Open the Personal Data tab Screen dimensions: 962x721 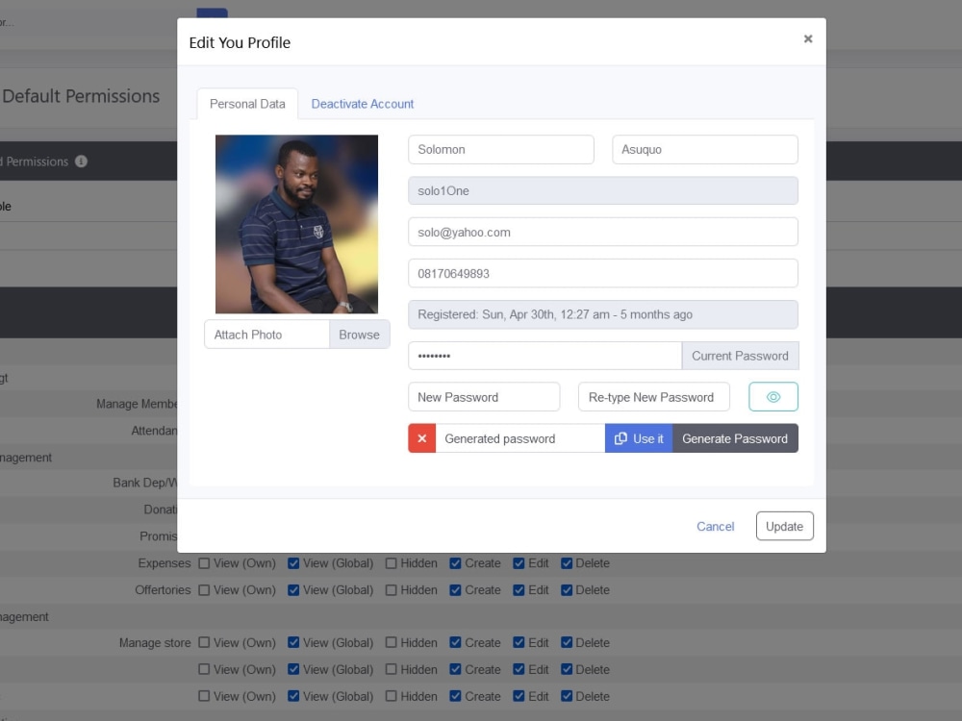tap(247, 104)
